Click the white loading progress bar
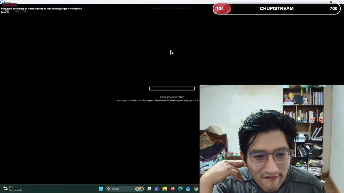The height and width of the screenshot is (193, 344). pos(172,88)
